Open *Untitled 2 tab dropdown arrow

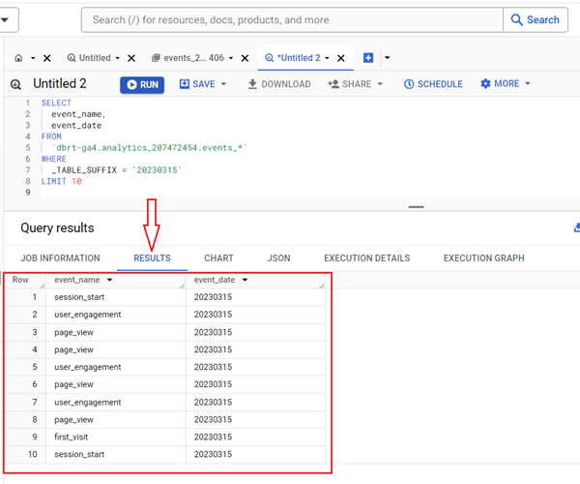click(x=327, y=58)
